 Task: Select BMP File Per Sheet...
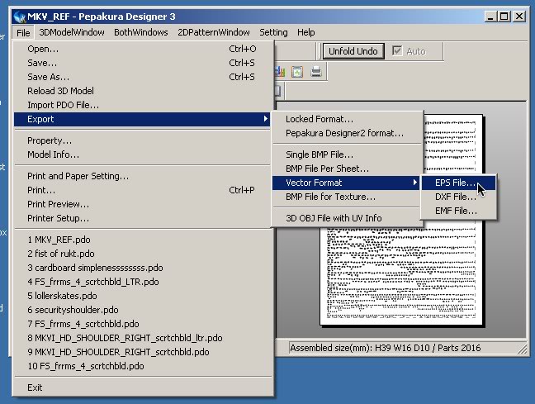click(346, 169)
